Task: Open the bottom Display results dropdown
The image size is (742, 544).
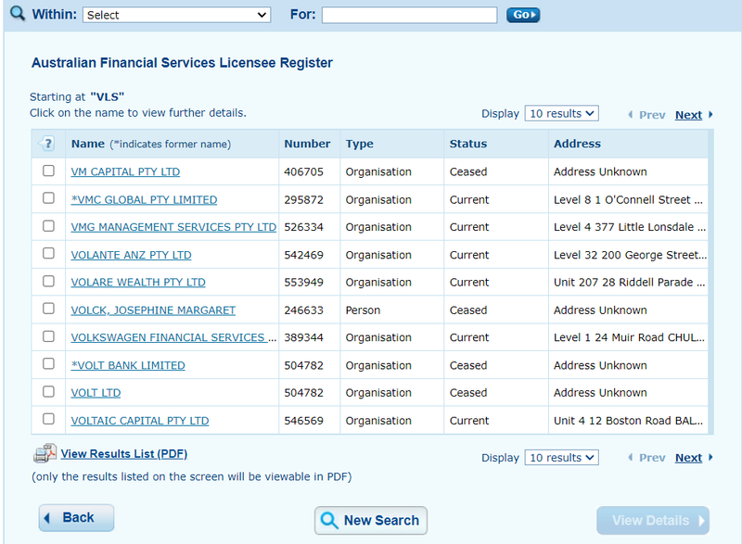Action: click(x=561, y=458)
